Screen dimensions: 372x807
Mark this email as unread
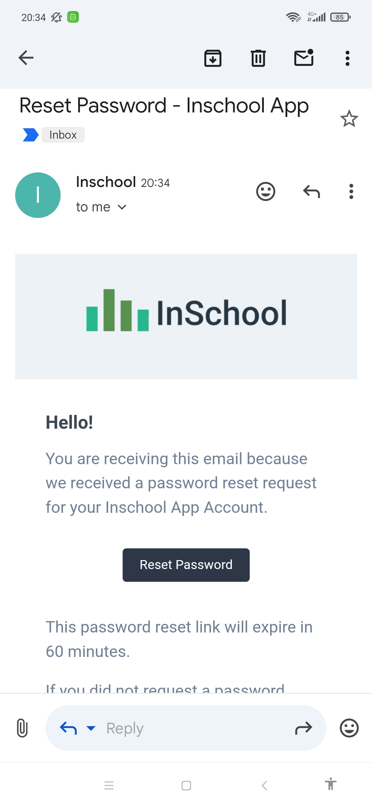pos(303,58)
